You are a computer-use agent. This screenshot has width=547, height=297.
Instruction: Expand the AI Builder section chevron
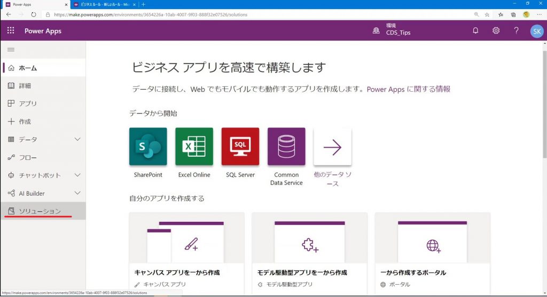[x=77, y=193]
